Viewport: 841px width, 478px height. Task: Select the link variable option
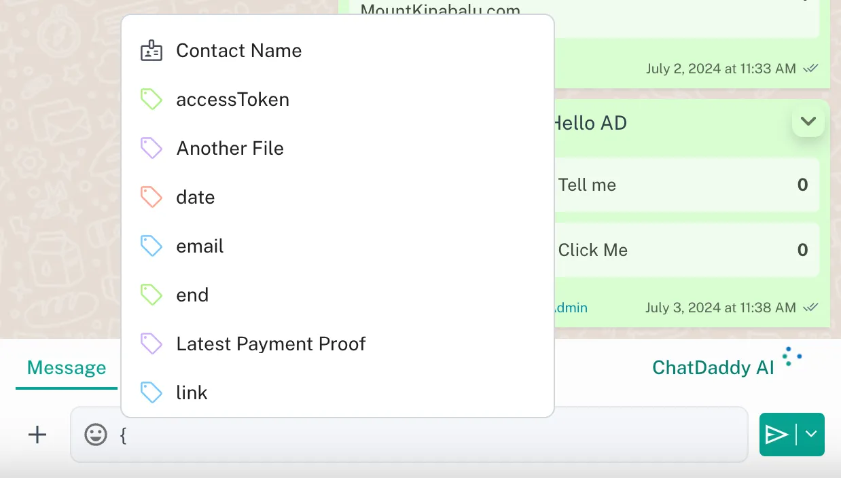(x=192, y=393)
